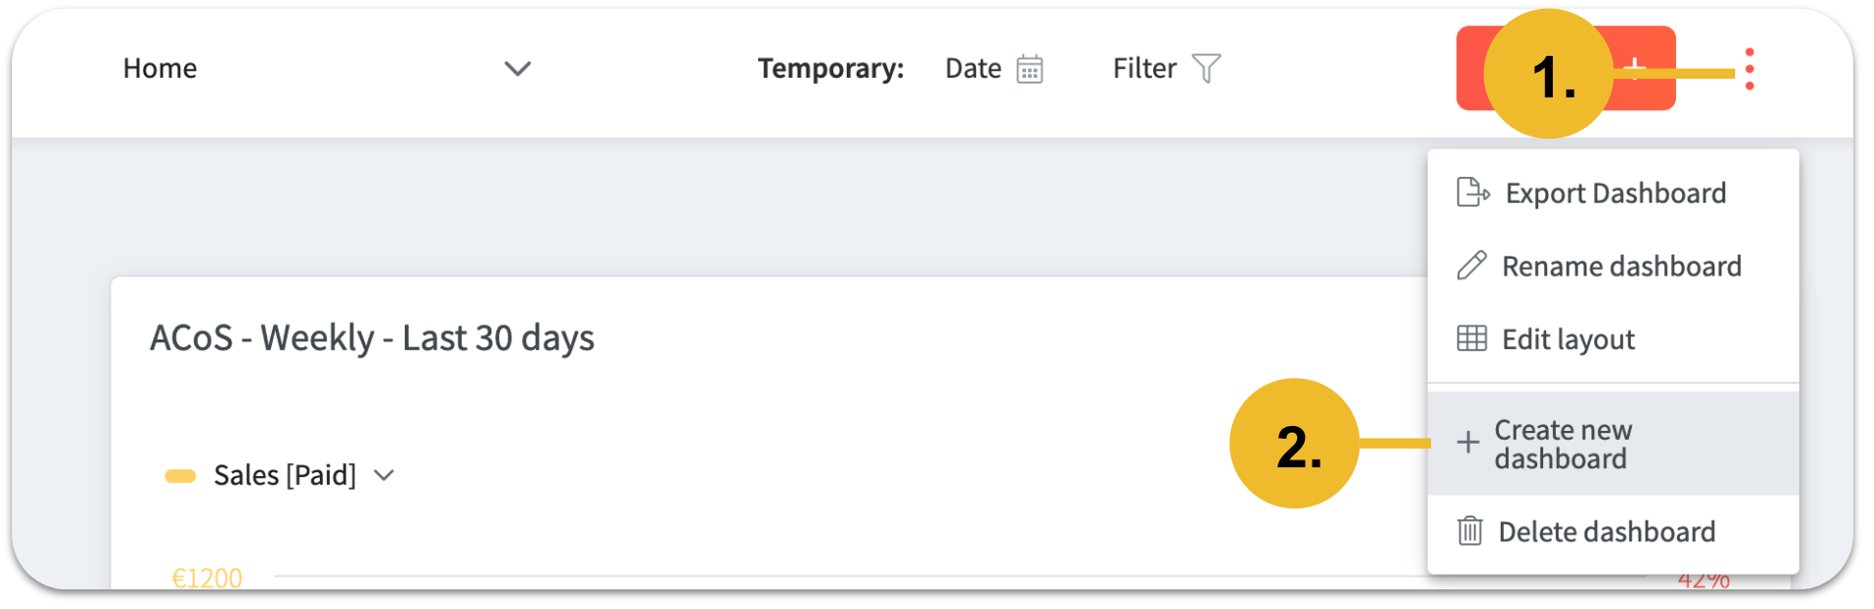
Task: Click the trash icon beside Delete dashboard
Action: [x=1469, y=531]
